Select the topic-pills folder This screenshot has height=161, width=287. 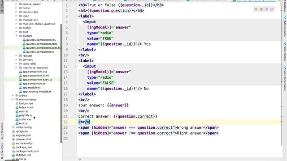(29, 64)
